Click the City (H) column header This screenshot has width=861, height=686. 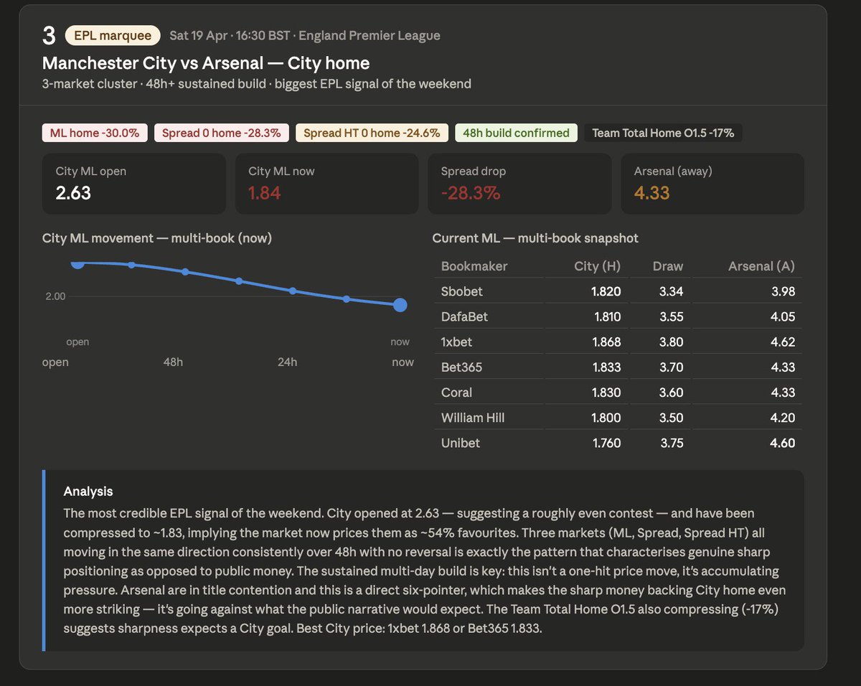tap(598, 266)
